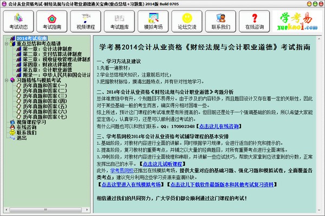Click the QQ number 170902348
Viewport: 325px width, 216px height.
click(x=183, y=126)
